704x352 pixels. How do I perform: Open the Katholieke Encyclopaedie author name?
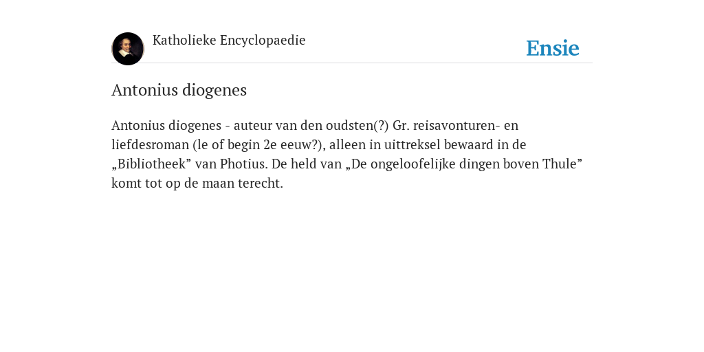pos(229,41)
